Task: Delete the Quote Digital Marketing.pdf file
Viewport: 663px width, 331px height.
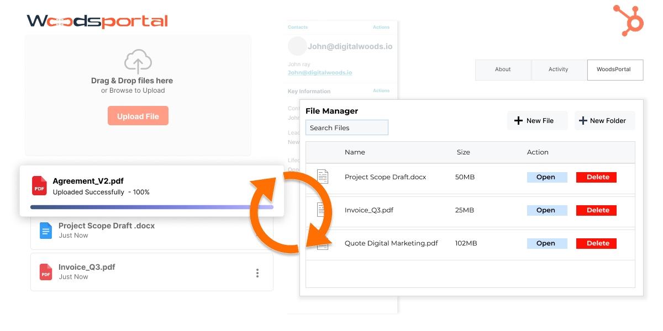Action: [x=596, y=243]
